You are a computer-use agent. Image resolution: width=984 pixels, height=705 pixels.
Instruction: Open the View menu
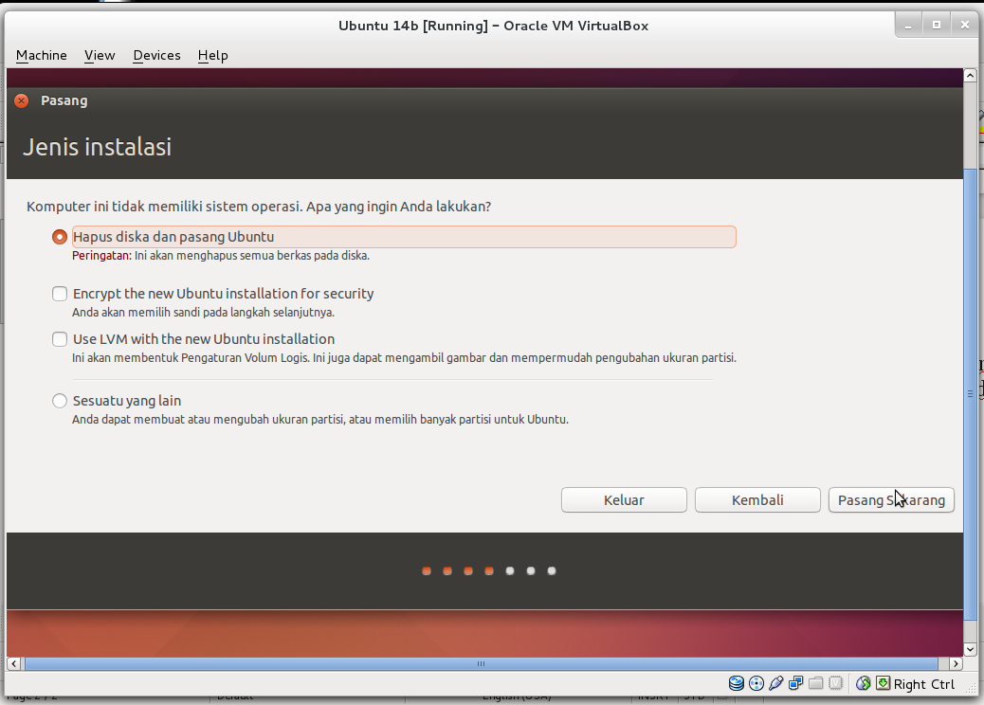point(99,55)
